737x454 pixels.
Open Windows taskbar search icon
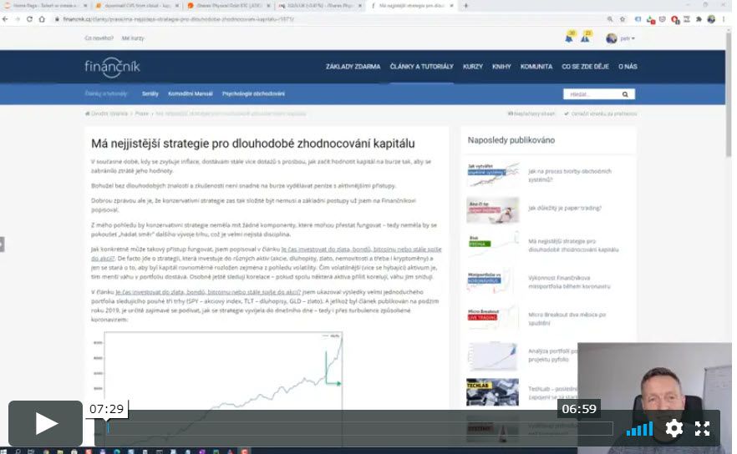(18, 451)
